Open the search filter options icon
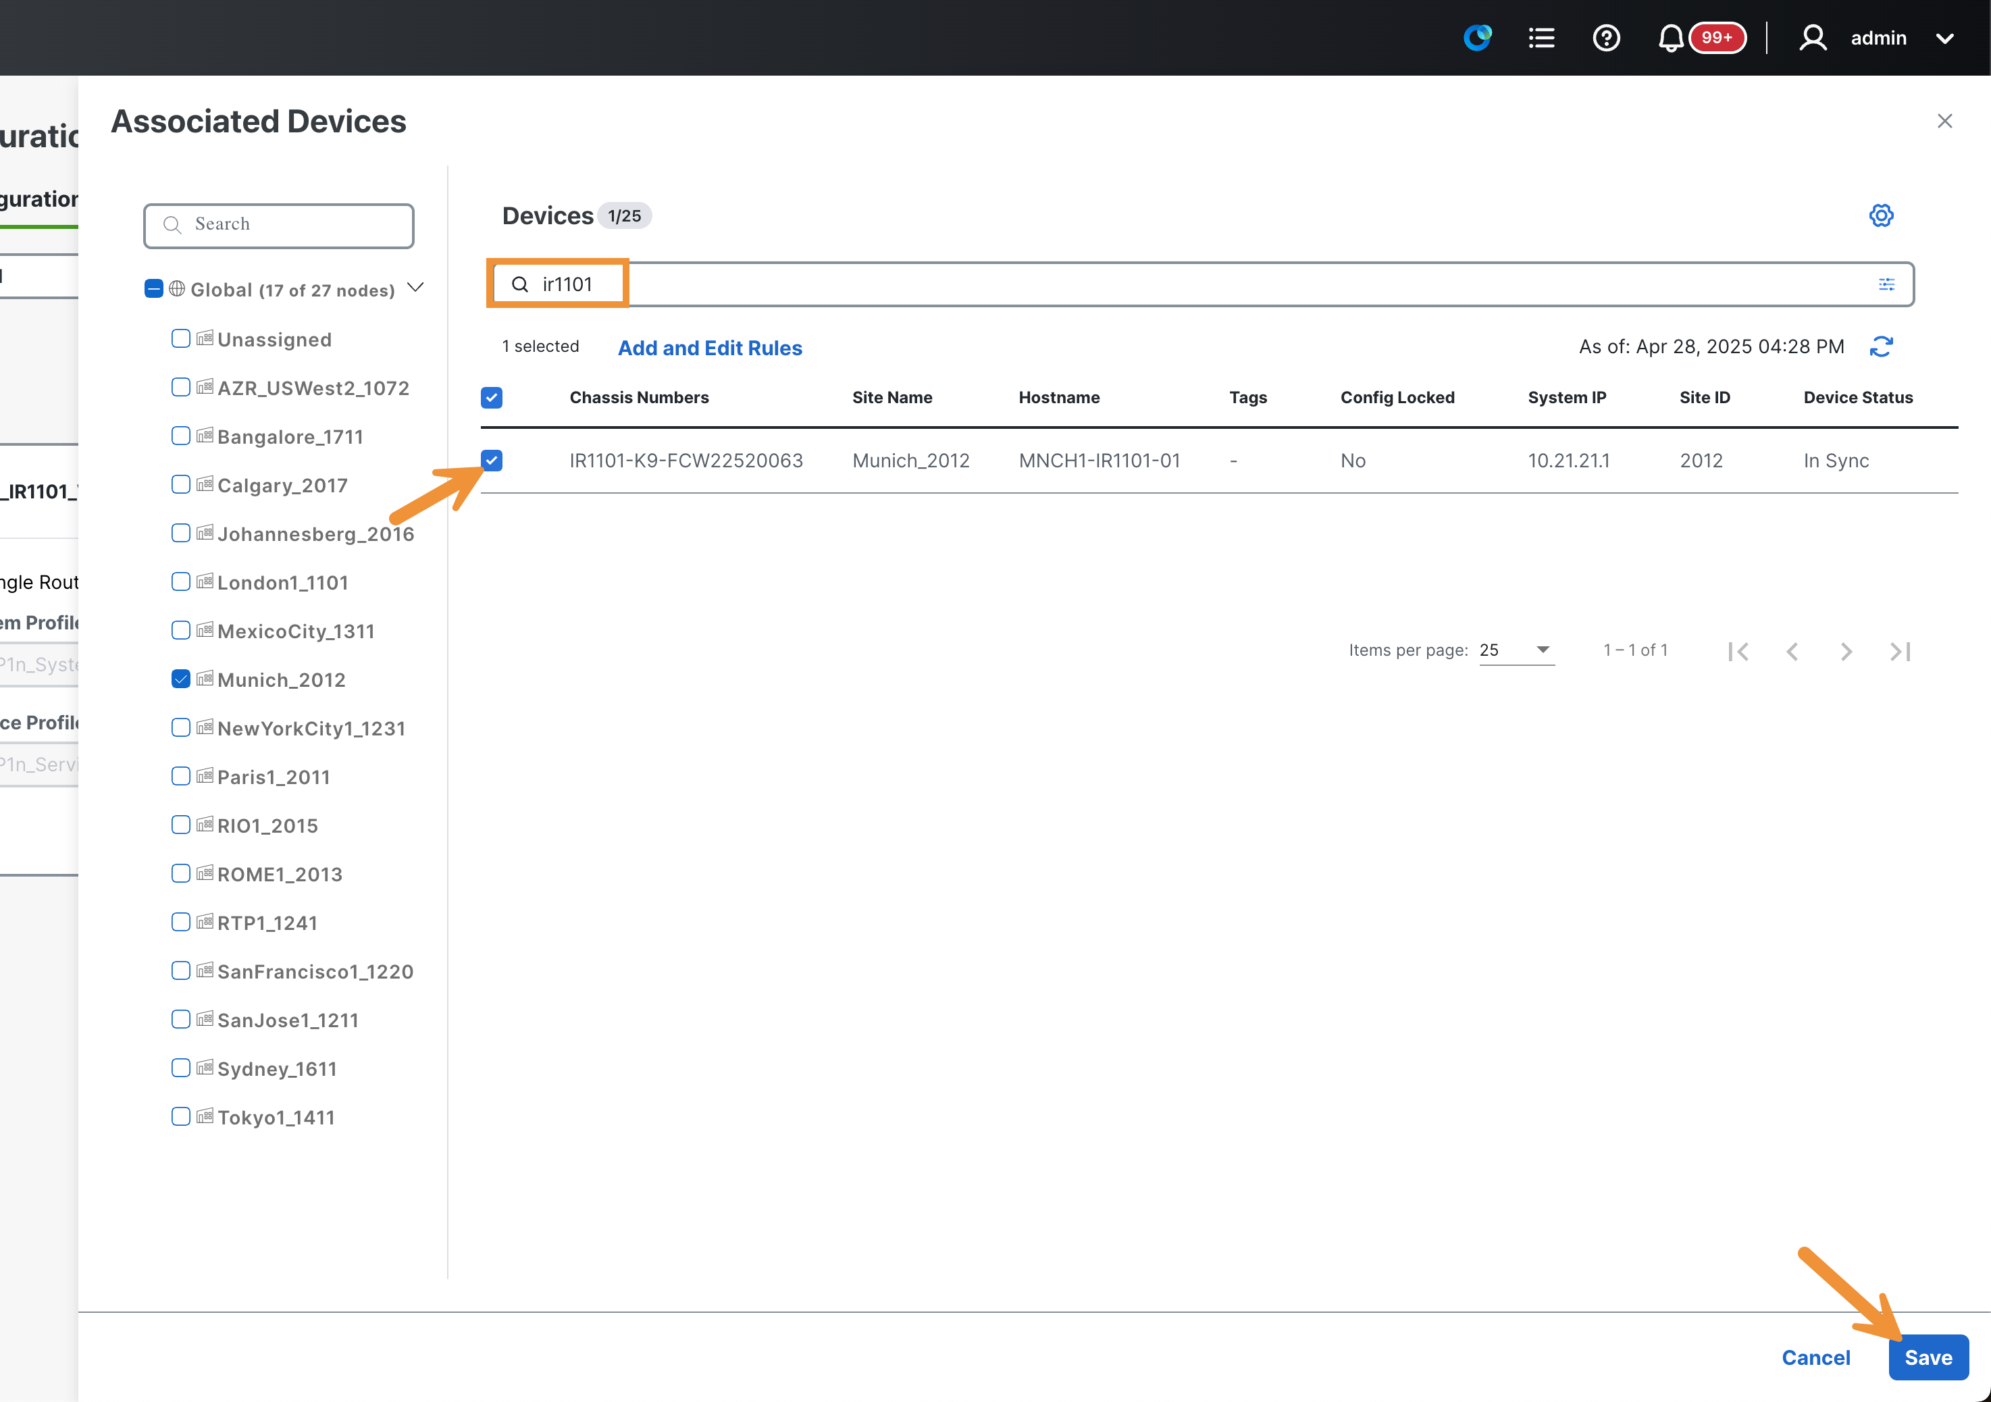The width and height of the screenshot is (1991, 1402). (1886, 284)
